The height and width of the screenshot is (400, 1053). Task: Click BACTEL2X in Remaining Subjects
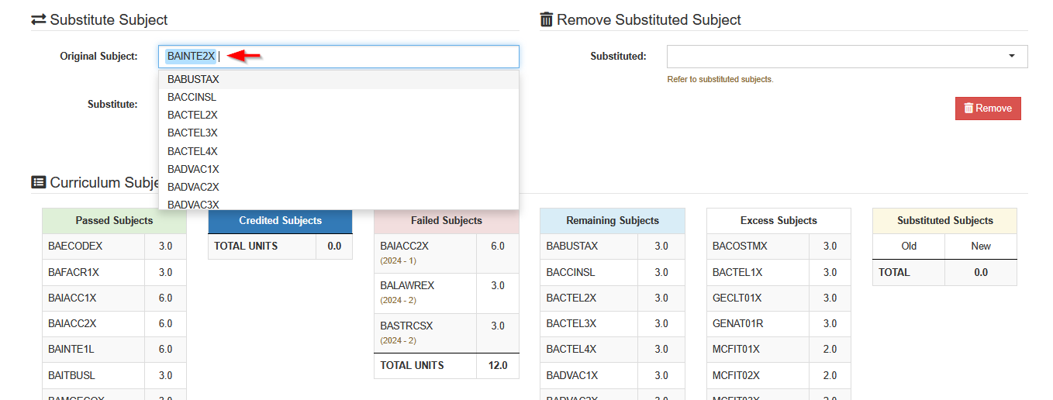pos(571,298)
